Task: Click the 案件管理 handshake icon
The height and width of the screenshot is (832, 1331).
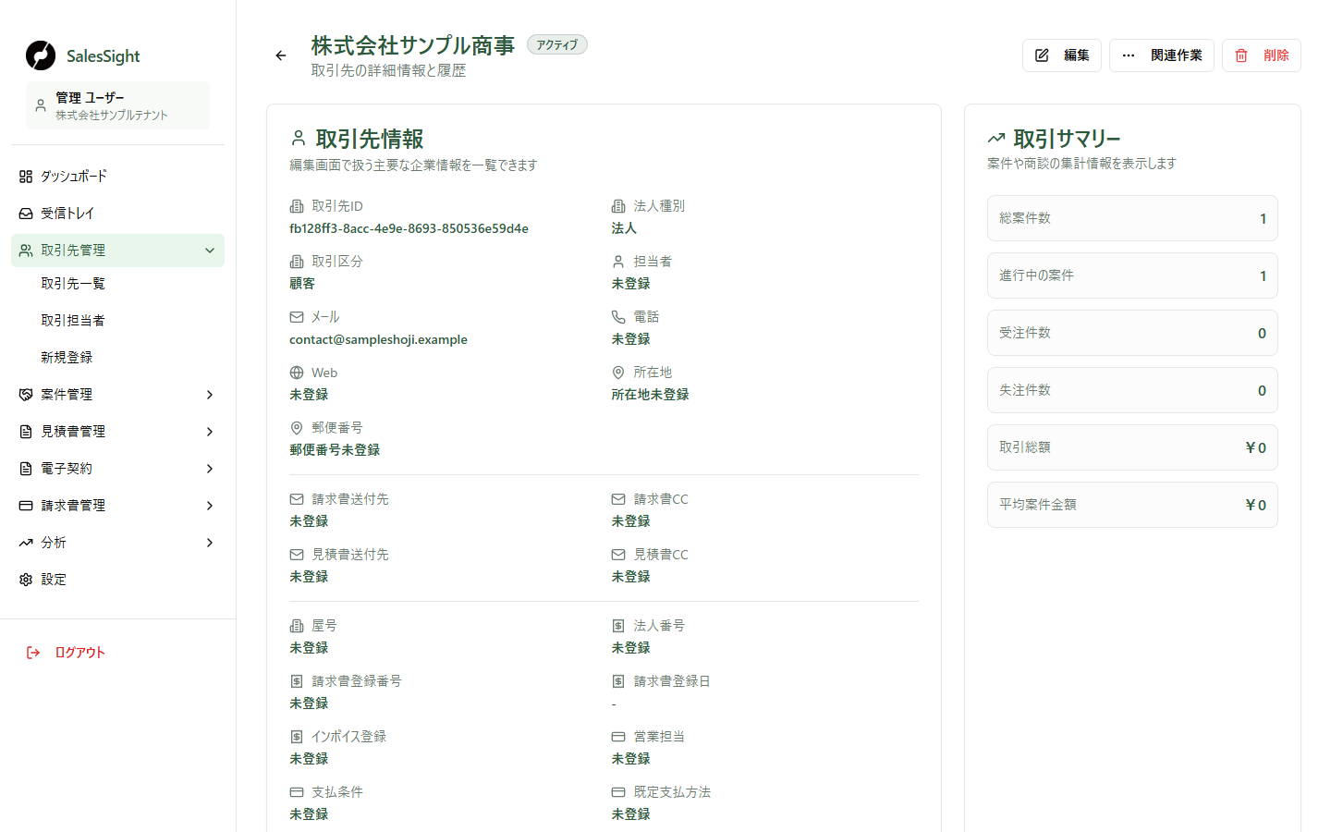Action: 26,395
